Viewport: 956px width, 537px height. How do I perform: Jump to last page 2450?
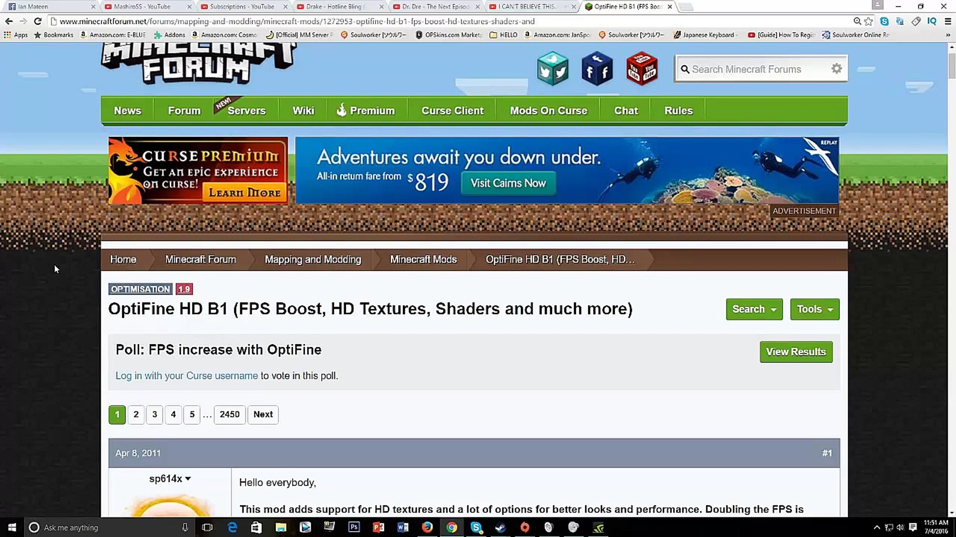point(230,414)
